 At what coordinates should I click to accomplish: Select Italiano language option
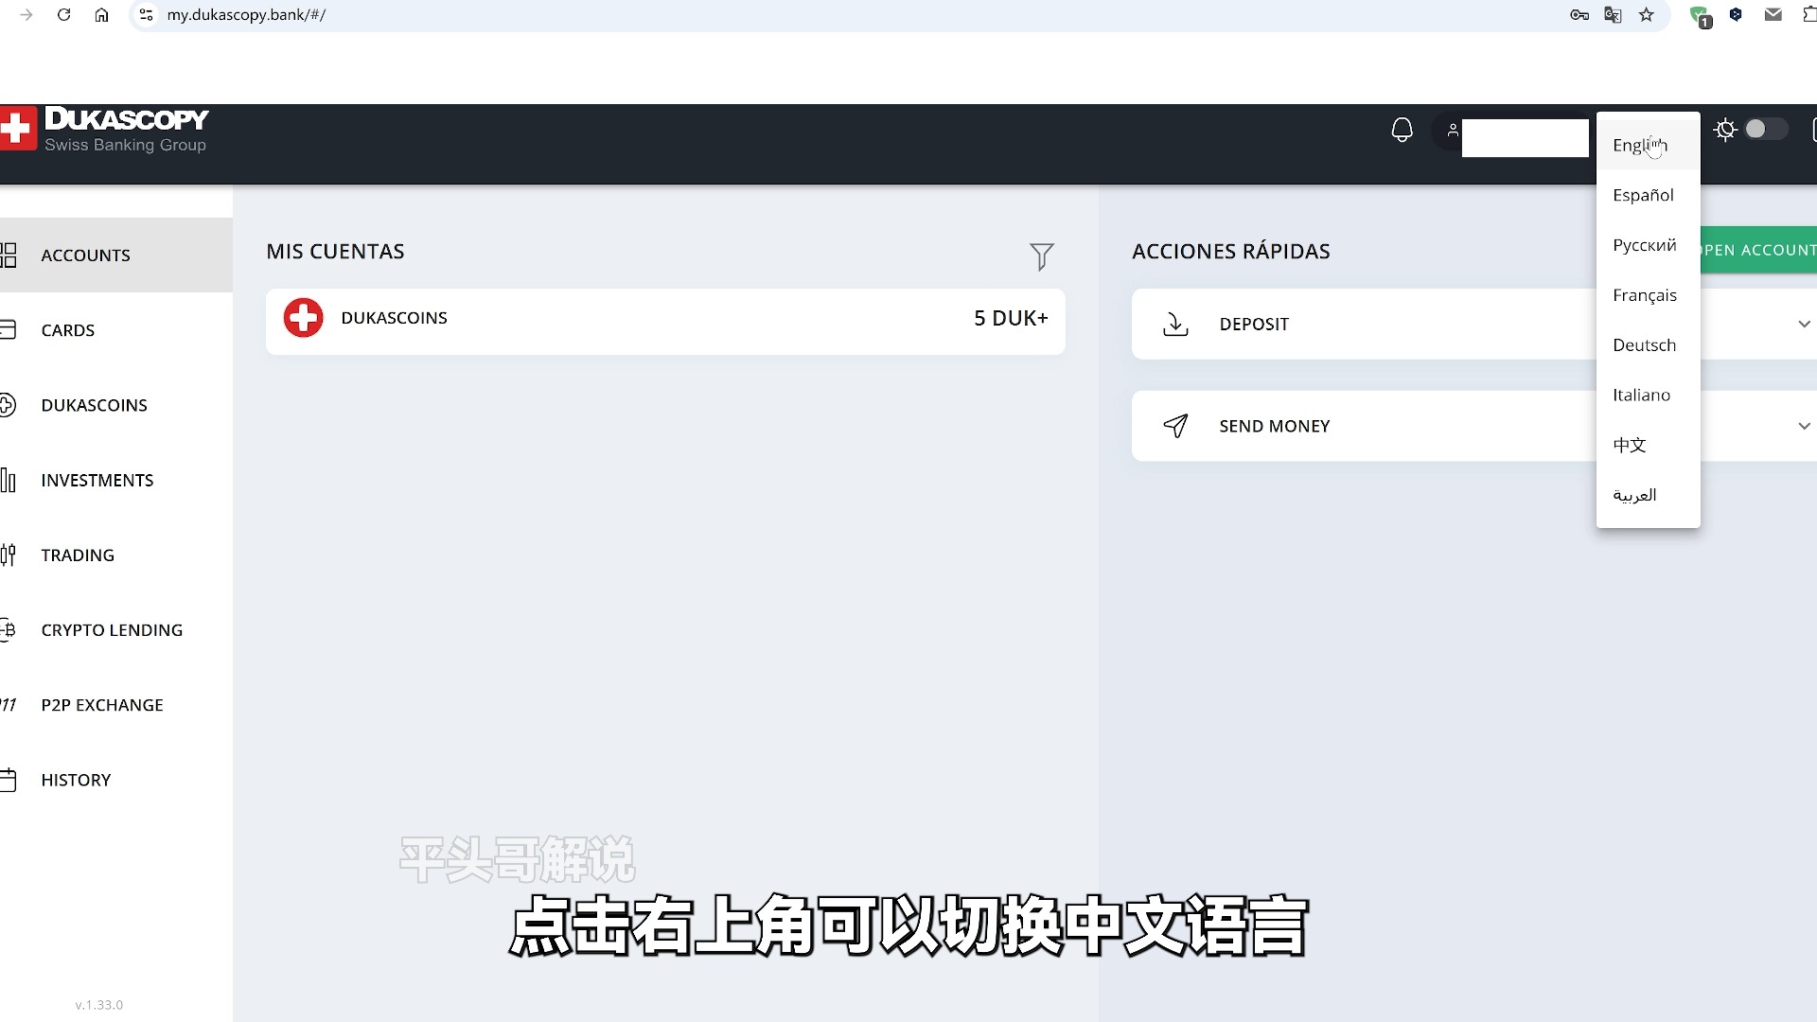[x=1648, y=395]
